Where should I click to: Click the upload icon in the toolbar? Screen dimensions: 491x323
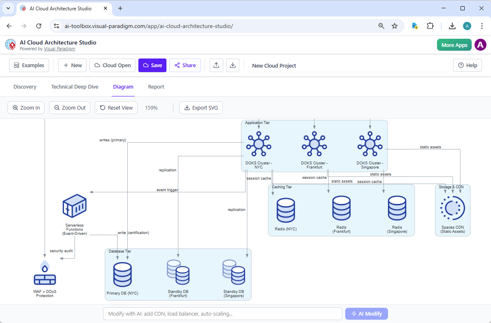(216, 65)
